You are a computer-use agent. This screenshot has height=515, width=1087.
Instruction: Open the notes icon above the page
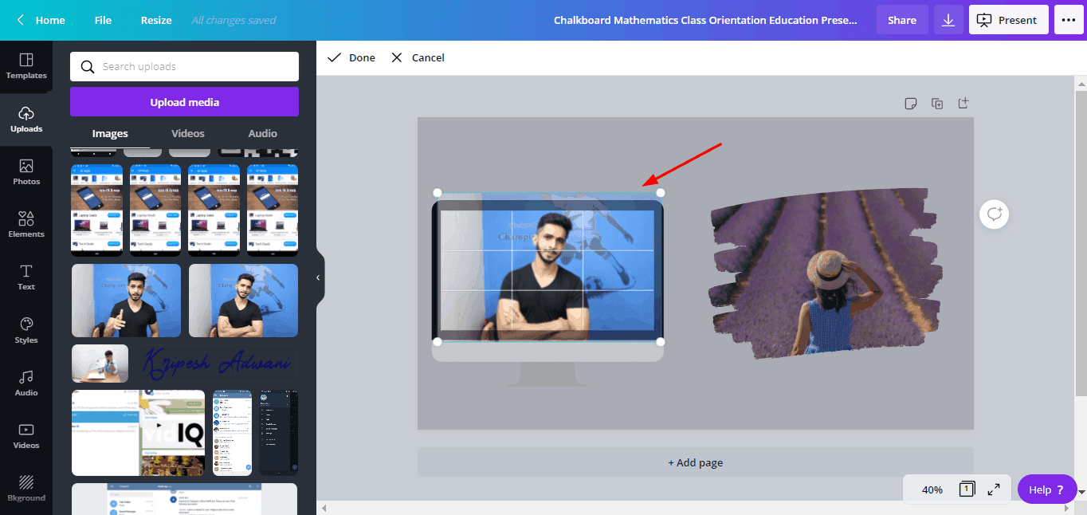(911, 104)
